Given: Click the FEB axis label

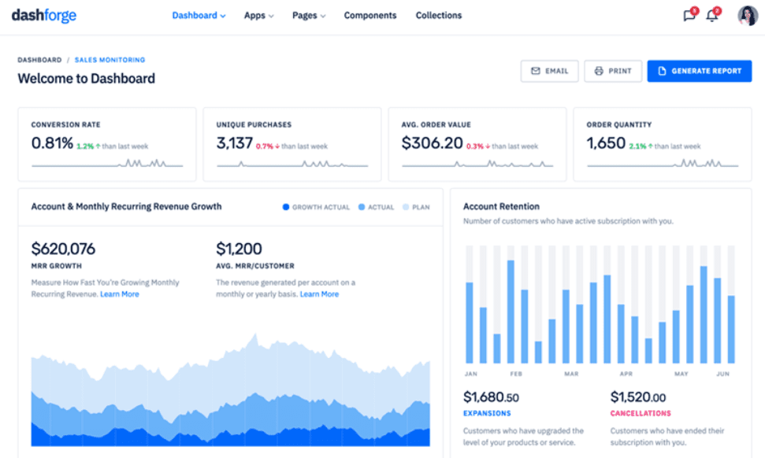Looking at the screenshot, I should 516,375.
